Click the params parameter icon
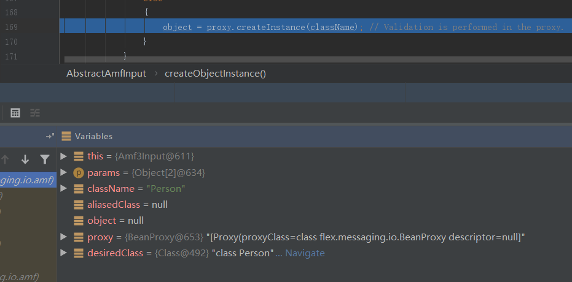The width and height of the screenshot is (572, 282). [x=79, y=173]
